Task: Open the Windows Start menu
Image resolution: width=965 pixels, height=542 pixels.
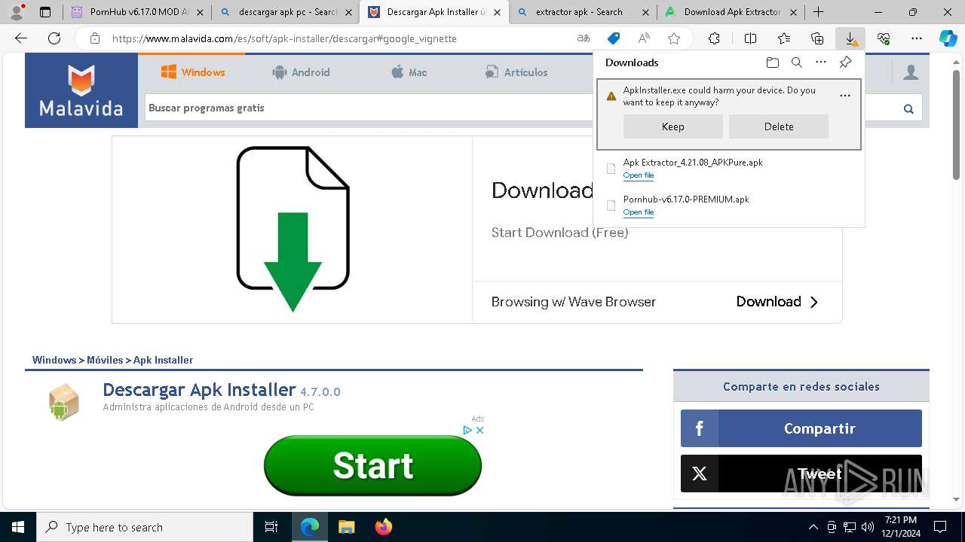Action: pos(18,527)
